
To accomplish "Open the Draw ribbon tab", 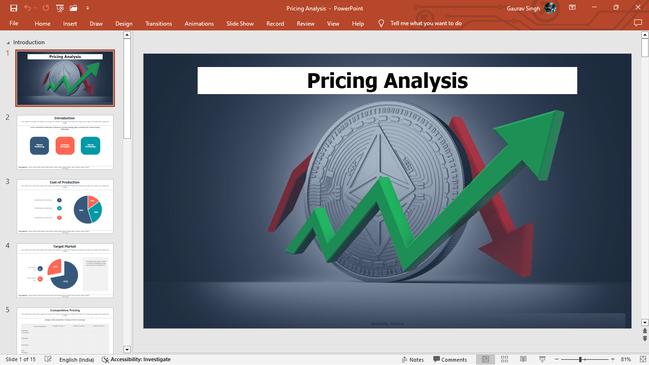I will tap(96, 23).
